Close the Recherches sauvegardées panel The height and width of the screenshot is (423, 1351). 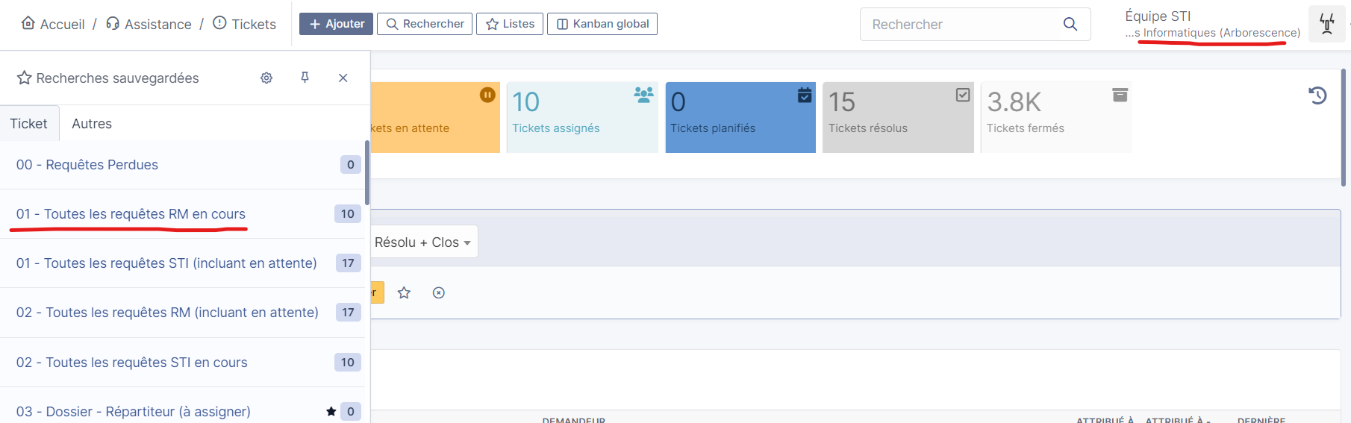(x=343, y=78)
